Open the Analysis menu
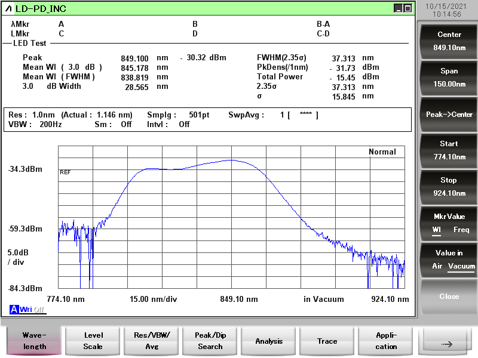This screenshot has height=358, width=478. coord(269,341)
